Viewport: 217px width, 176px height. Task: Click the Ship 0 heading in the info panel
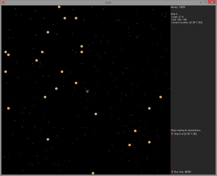[174, 14]
